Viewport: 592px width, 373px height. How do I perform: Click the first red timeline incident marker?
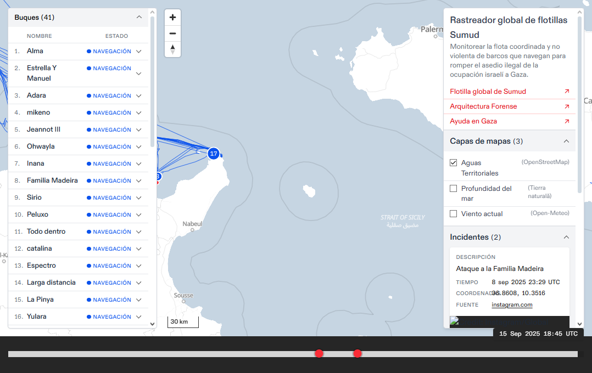point(319,354)
